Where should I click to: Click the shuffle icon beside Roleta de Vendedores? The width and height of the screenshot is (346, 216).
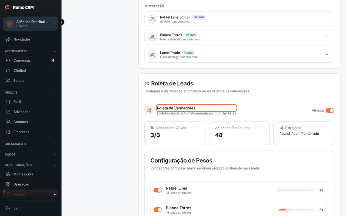pyautogui.click(x=149, y=110)
